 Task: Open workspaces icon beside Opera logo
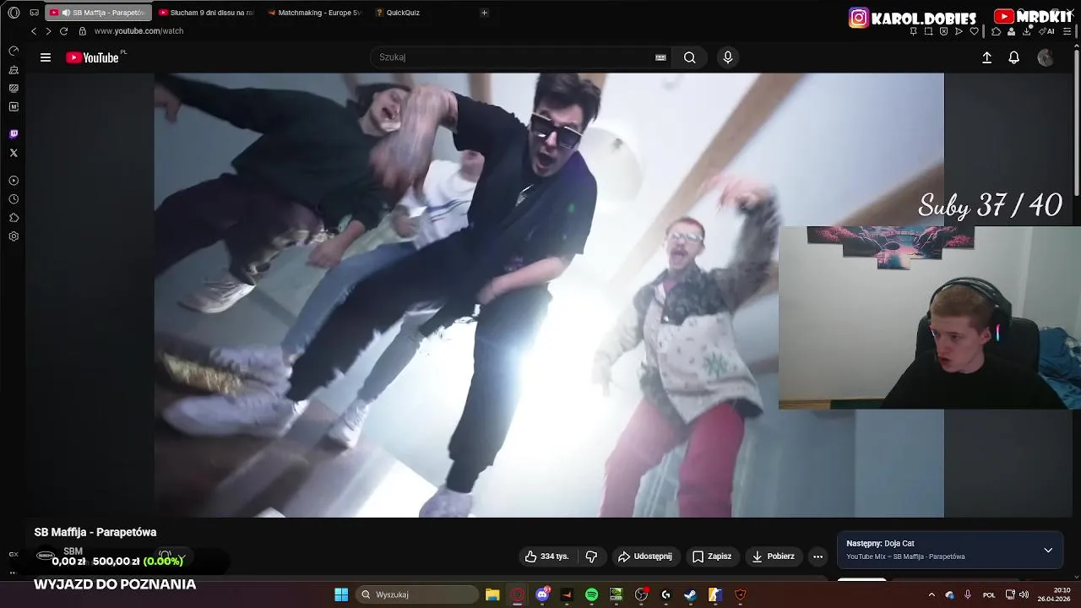(x=34, y=13)
